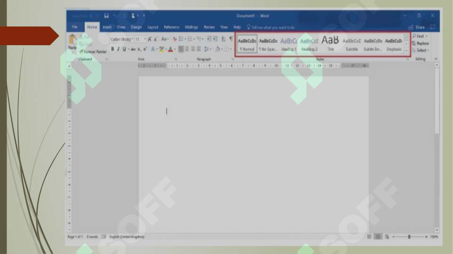Apply red Font Color
The width and height of the screenshot is (453, 254).
pyautogui.click(x=171, y=49)
